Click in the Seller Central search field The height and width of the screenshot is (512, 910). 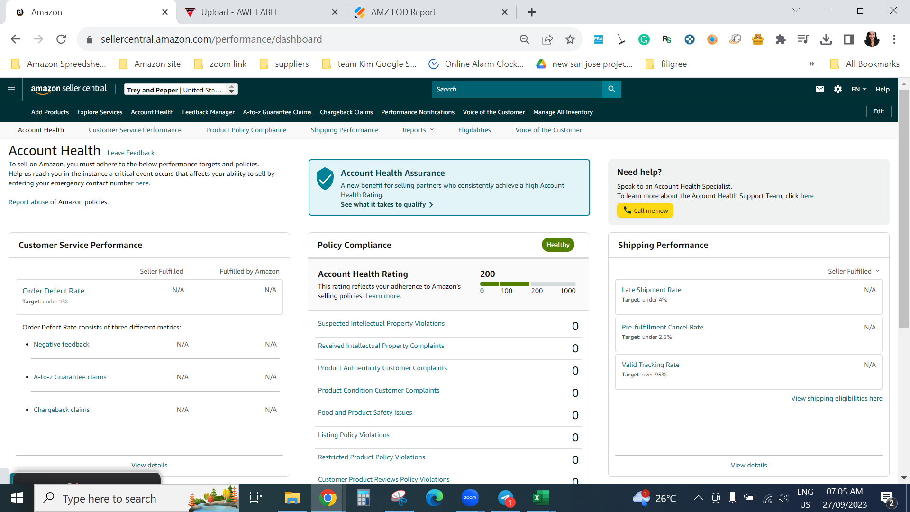click(x=517, y=89)
